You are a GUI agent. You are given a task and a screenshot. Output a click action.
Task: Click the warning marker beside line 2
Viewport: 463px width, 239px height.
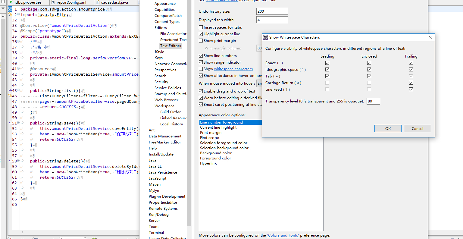pyautogui.click(x=10, y=14)
